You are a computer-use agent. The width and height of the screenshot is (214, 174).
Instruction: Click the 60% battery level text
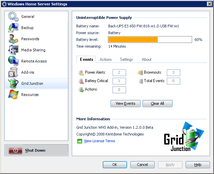click(198, 40)
